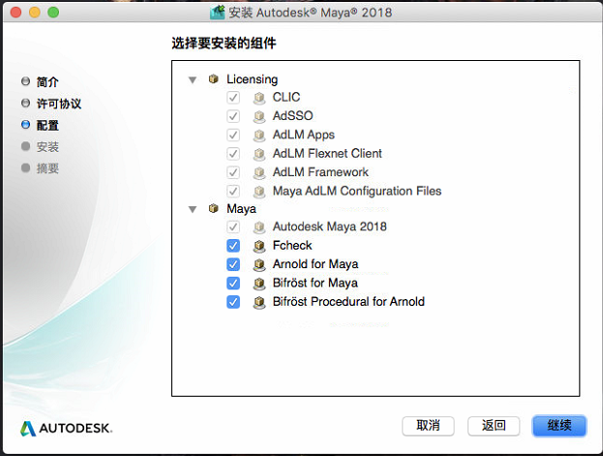The image size is (603, 456).
Task: Click the Bifröst Procedural for Arnold package icon
Action: 259,302
